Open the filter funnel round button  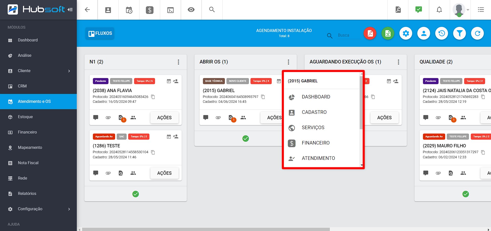tap(460, 33)
